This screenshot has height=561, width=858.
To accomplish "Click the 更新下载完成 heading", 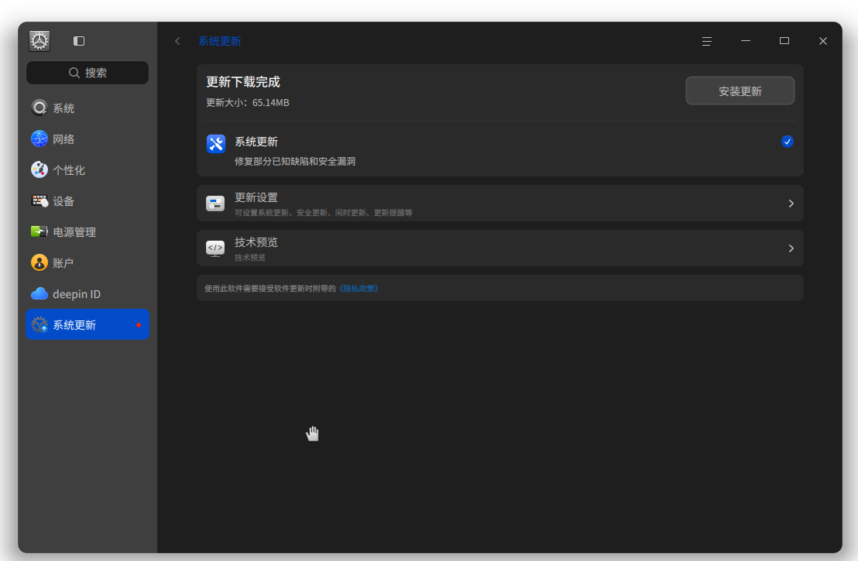I will coord(243,82).
